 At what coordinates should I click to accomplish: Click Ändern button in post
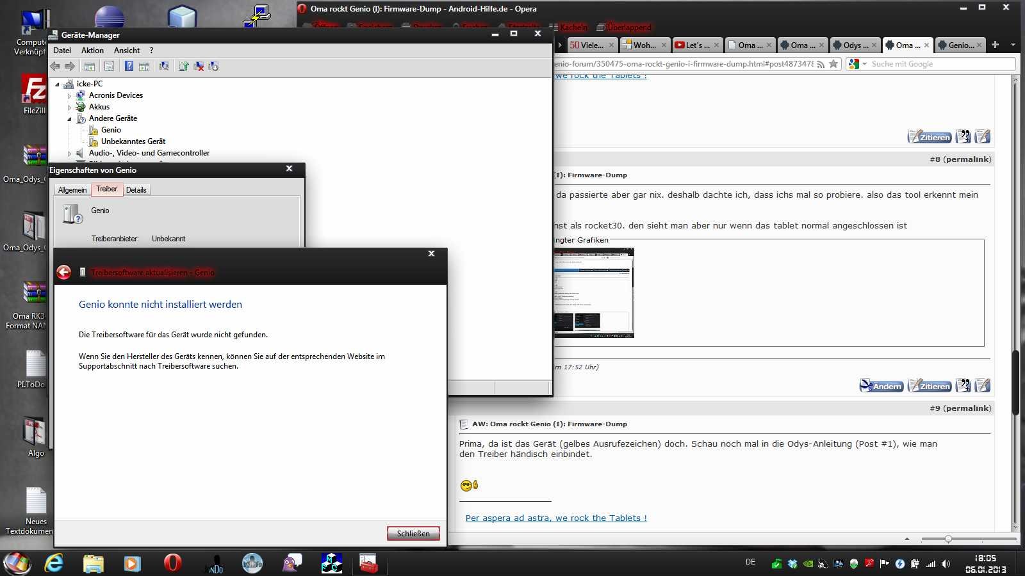[881, 385]
